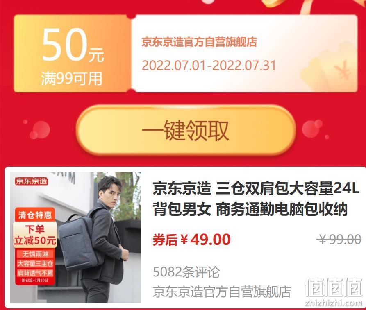This screenshot has height=310, width=366.
Task: Open the store link under review count
Action: point(222,291)
